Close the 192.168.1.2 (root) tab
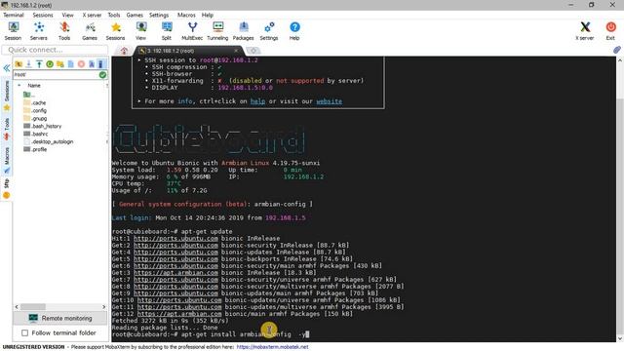Image resolution: width=624 pixels, height=351 pixels. coord(236,51)
